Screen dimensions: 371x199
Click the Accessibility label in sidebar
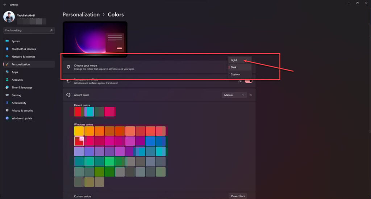click(19, 103)
